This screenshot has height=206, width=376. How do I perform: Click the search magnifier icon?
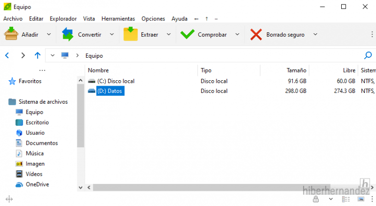368,55
